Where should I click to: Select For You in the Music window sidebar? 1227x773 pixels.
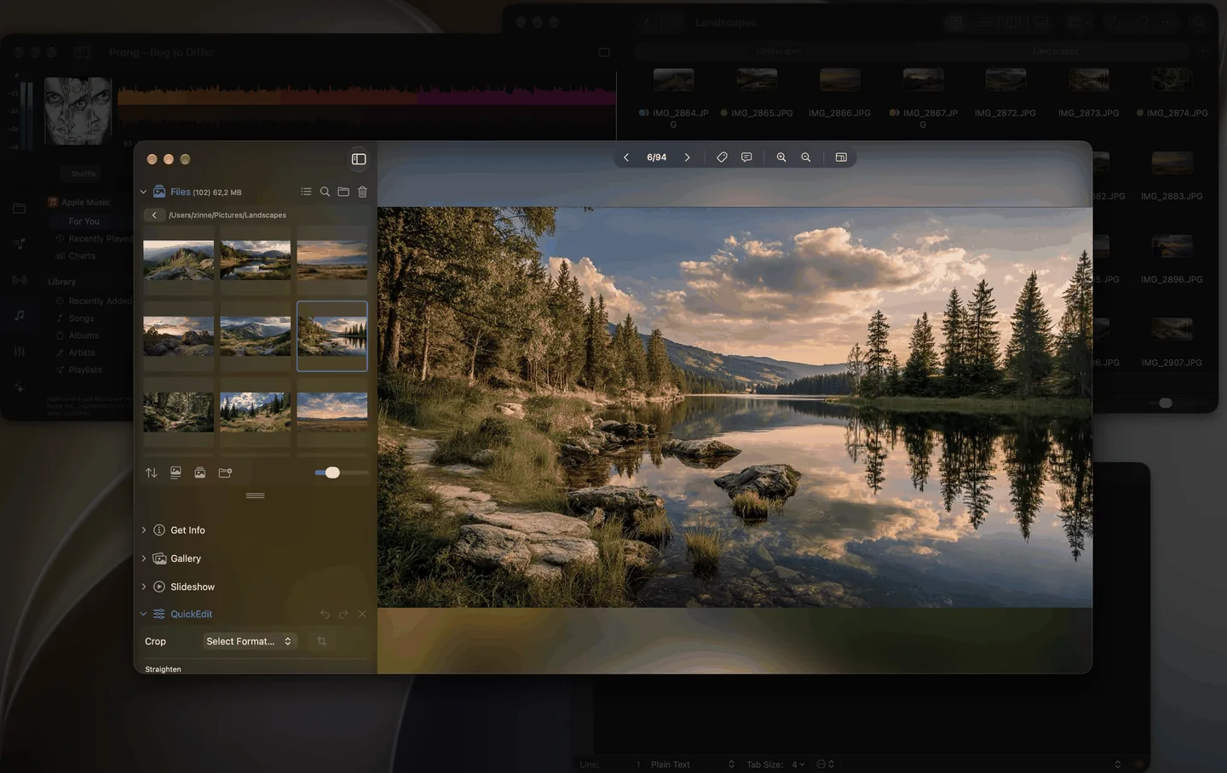(x=84, y=221)
